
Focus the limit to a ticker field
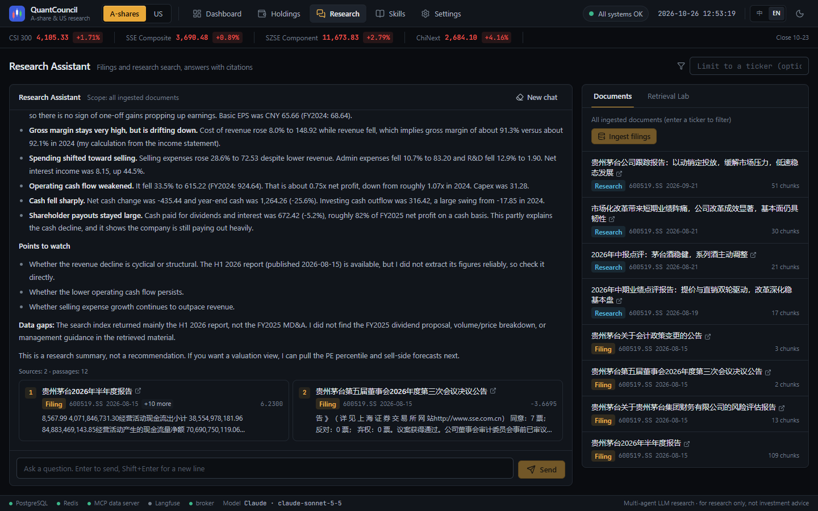click(749, 66)
